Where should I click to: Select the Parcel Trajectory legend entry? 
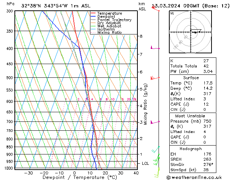coord(114,20)
